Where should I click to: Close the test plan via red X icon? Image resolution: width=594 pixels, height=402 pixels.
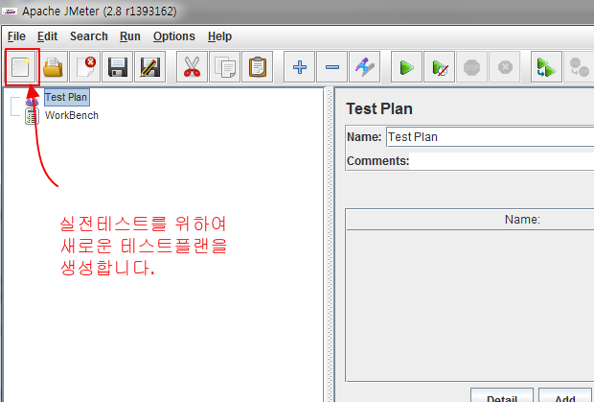[85, 67]
